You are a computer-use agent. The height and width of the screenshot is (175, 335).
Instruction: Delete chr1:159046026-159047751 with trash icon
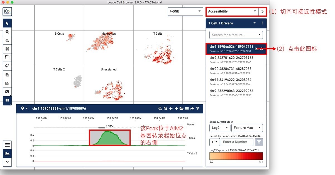pyautogui.click(x=261, y=49)
